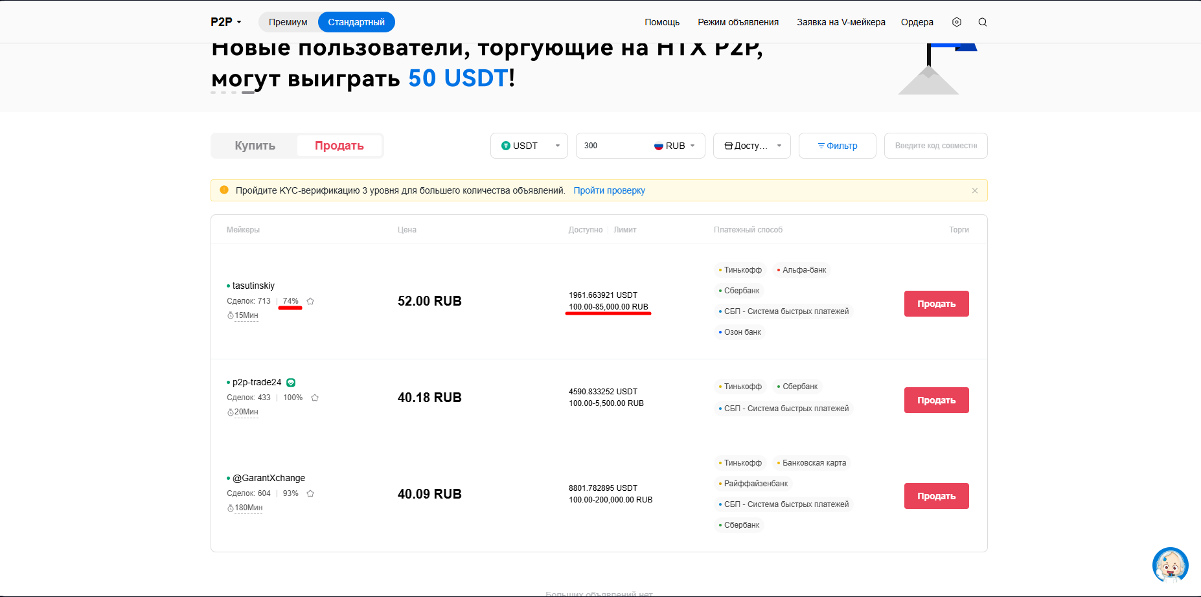Click the @GarantXchange 180Мин timer
Image resolution: width=1201 pixels, height=597 pixels.
point(245,508)
